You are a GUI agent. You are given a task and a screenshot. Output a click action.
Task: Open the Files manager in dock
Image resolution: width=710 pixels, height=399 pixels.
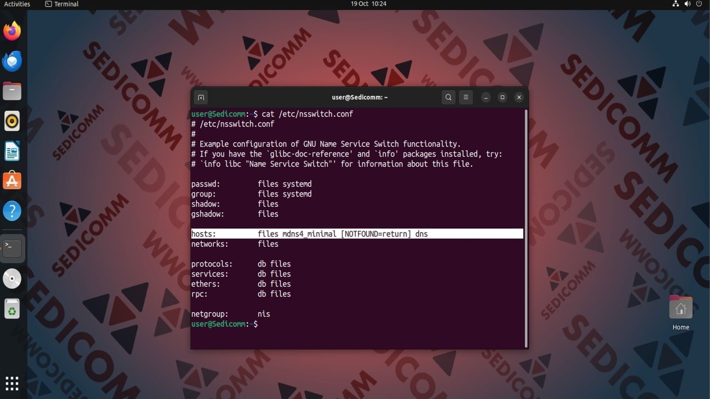[x=12, y=91]
